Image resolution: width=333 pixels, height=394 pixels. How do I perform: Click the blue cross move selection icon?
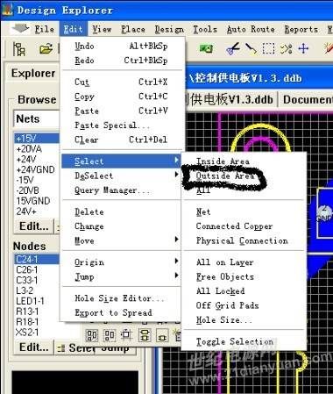303,48
